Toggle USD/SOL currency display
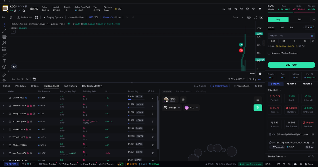 [x=94, y=17]
